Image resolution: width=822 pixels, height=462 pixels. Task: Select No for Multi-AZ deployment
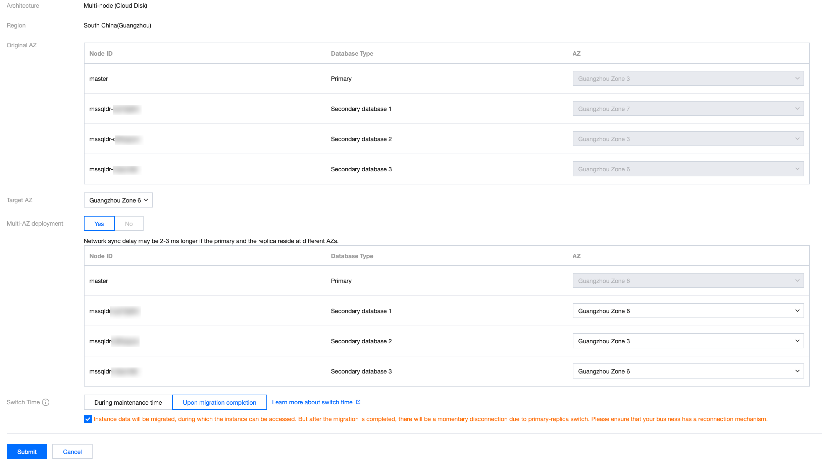tap(129, 224)
